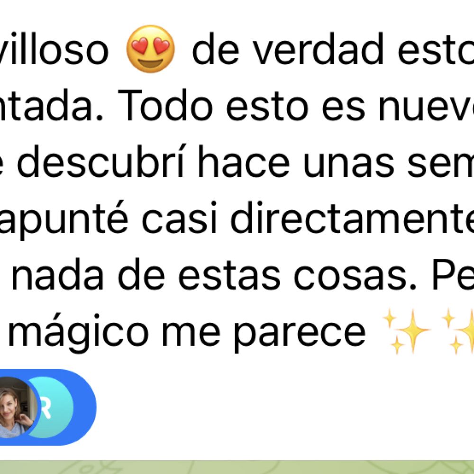
Task: Click the cut-off sparkles emoji at the right edge
Action: point(458,331)
